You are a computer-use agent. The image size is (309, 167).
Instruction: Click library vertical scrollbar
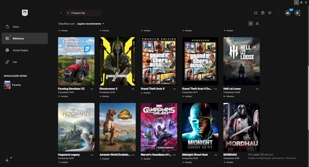[308, 97]
